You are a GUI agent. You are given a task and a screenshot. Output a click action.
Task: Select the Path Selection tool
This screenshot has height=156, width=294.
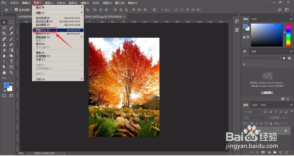click(x=4, y=67)
